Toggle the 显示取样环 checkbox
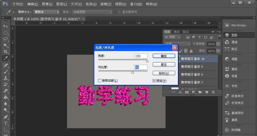257x136 pixels. [x=119, y=12]
